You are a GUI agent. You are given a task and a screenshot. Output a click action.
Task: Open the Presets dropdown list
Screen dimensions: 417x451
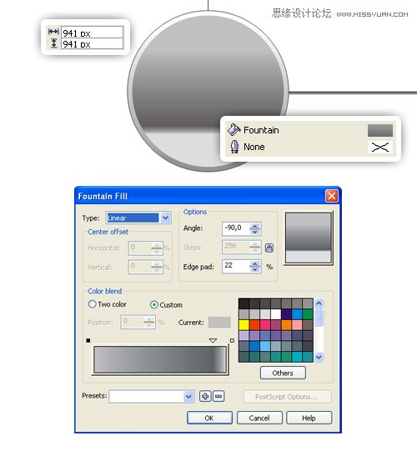[188, 397]
